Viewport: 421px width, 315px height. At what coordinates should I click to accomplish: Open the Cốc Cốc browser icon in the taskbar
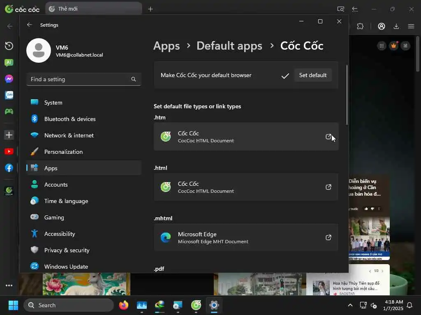click(196, 305)
